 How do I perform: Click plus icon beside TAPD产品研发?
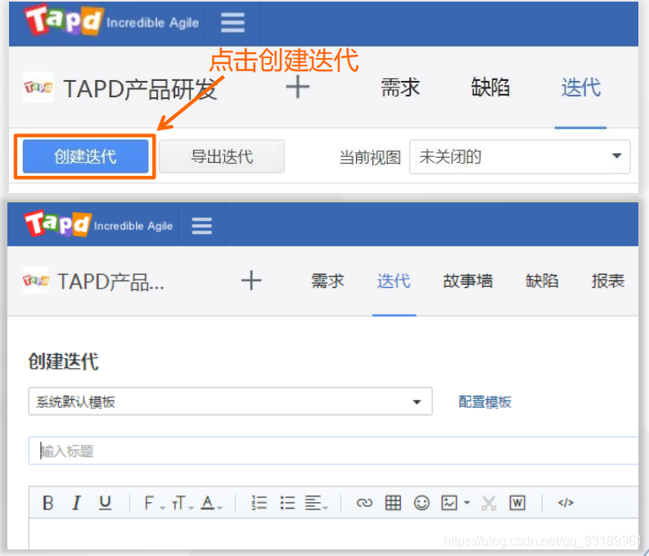(298, 87)
